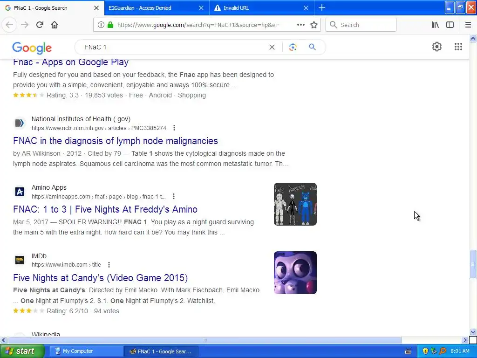Viewport: 477px width, 358px height.
Task: Open the Amino animatronics thumbnail image
Action: click(295, 204)
